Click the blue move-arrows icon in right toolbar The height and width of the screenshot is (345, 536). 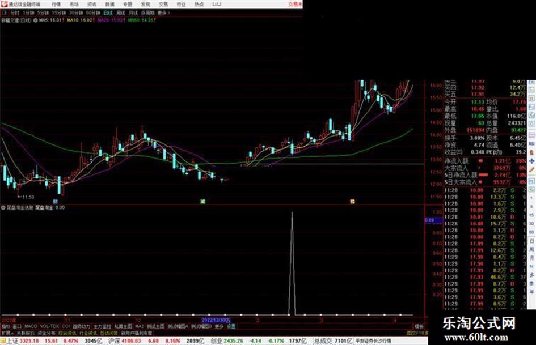(531, 161)
